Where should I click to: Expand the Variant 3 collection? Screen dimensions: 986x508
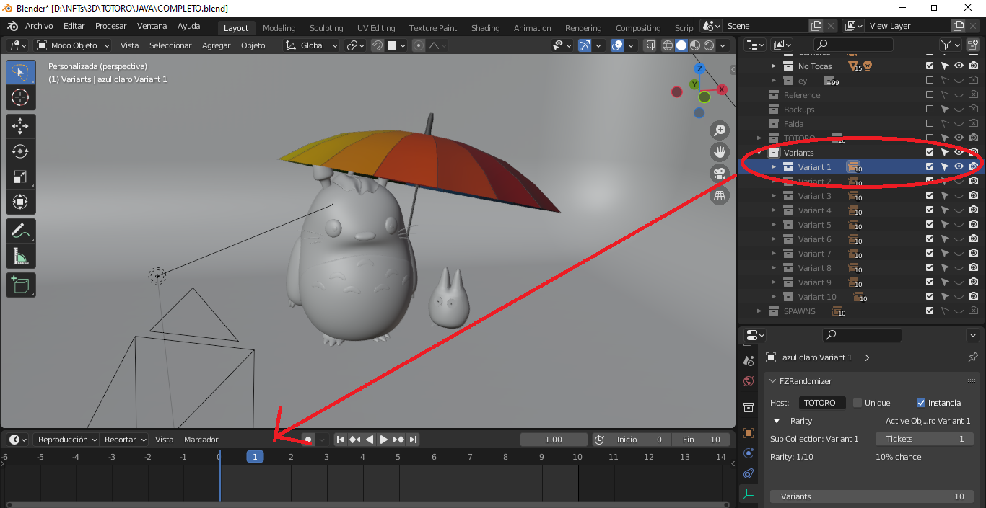774,196
